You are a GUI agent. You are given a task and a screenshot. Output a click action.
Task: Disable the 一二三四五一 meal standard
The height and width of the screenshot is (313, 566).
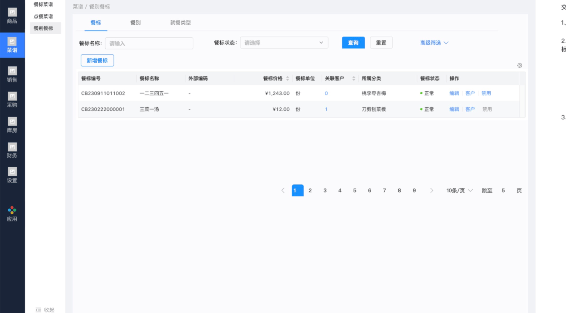click(x=486, y=94)
